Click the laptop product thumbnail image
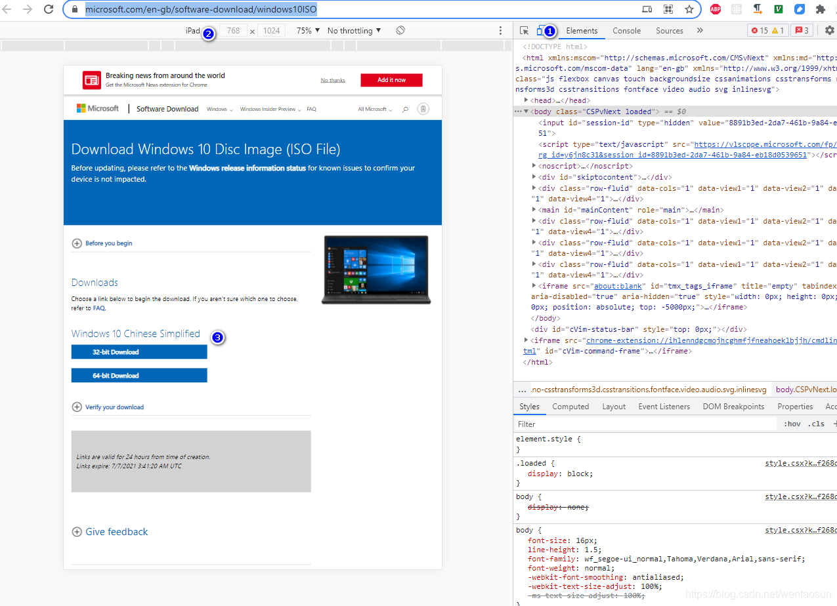 376,270
